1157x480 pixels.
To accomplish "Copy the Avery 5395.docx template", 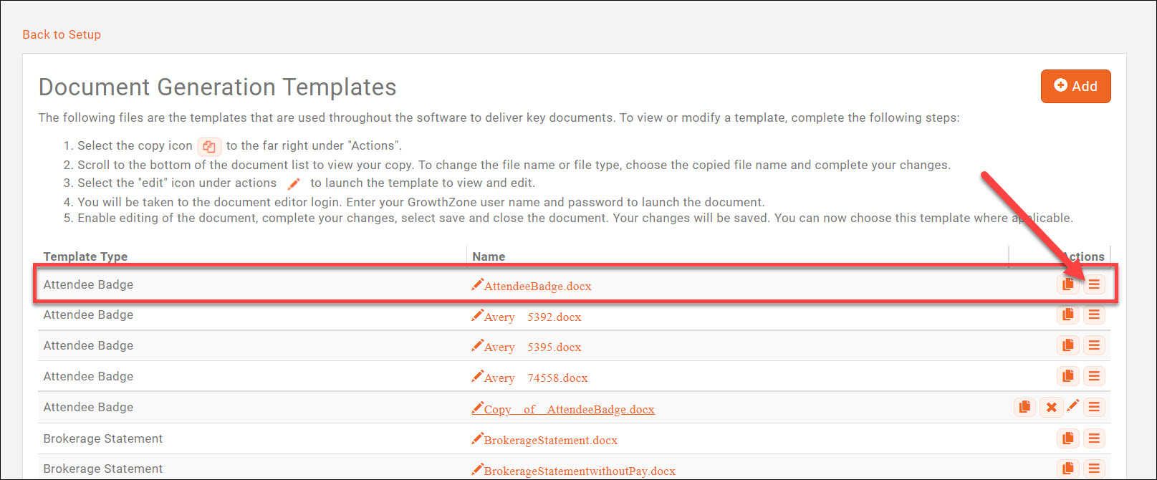I will 1067,345.
